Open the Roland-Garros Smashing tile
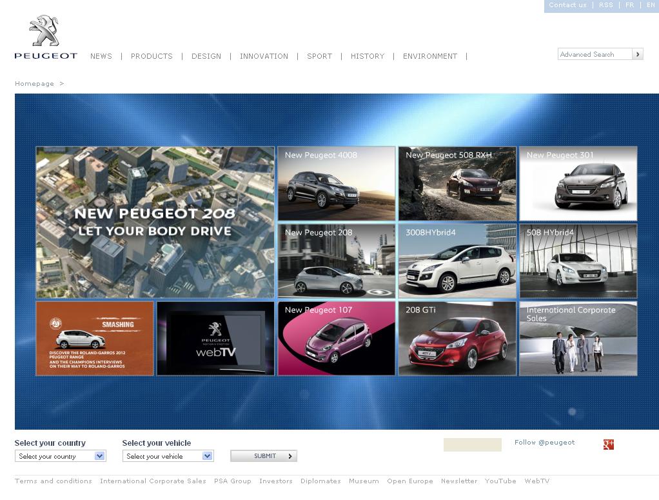Screen dimensions: 659x500 point(95,339)
